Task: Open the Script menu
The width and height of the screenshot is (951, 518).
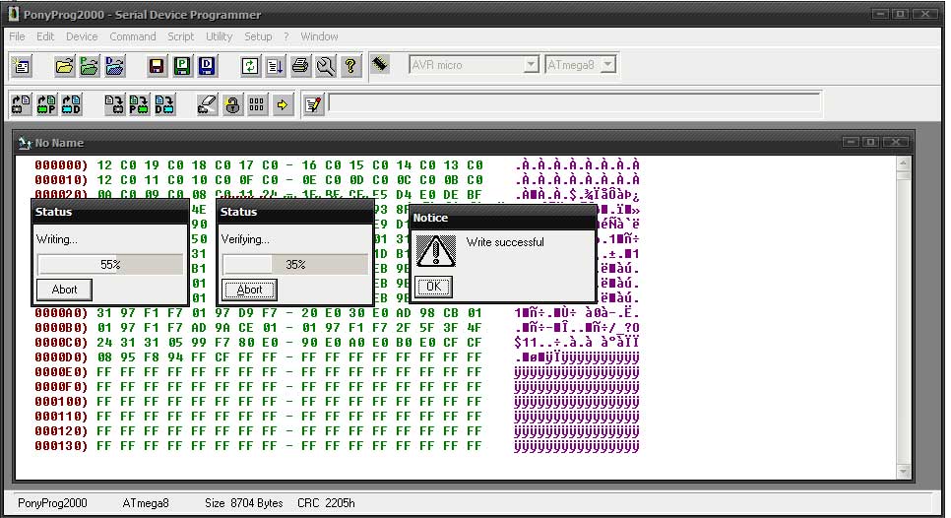Action: [181, 36]
